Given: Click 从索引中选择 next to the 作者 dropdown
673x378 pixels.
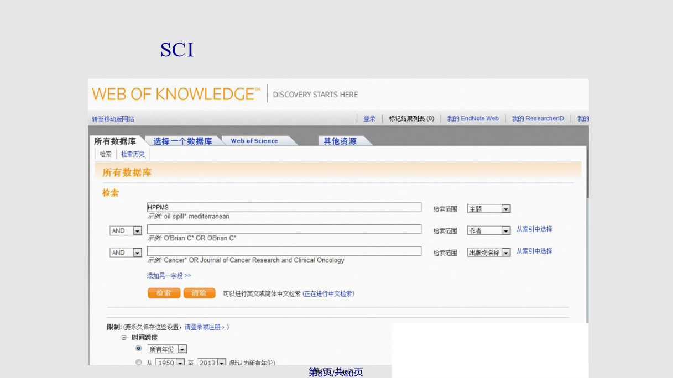Looking at the screenshot, I should click(x=534, y=229).
